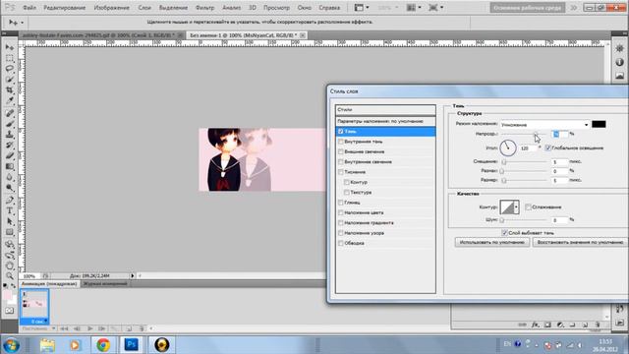Select the Gradient tool
Screen dimensions: 629x354
click(10, 166)
